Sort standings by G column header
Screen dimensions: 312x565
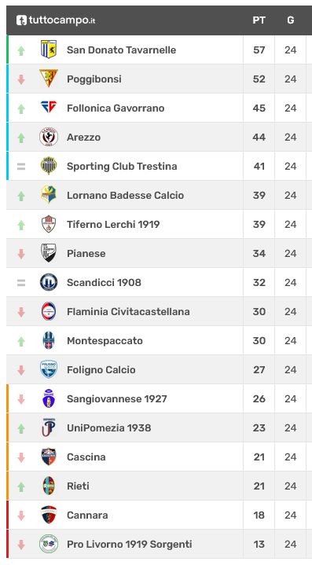click(x=290, y=20)
